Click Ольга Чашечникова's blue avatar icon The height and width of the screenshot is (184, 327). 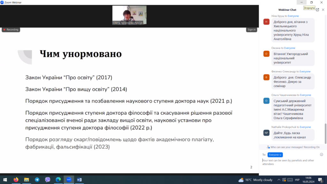[x=266, y=101]
